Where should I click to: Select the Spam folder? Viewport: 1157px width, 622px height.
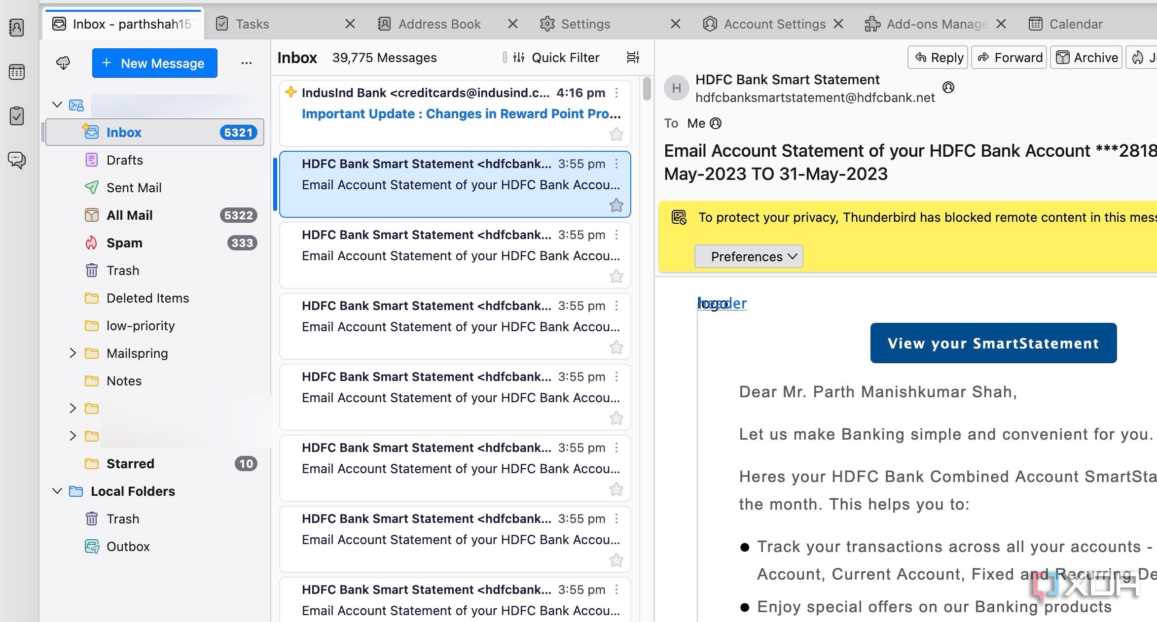(154, 243)
